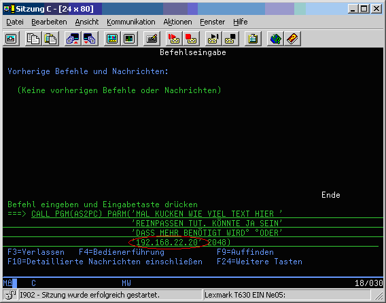Viewport: 386px width, 303px height.
Task: Click F3=Verlassen function key text
Action: [36, 252]
